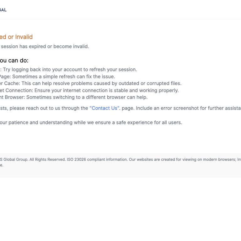Open the "Contact Us" page link

coord(104,108)
